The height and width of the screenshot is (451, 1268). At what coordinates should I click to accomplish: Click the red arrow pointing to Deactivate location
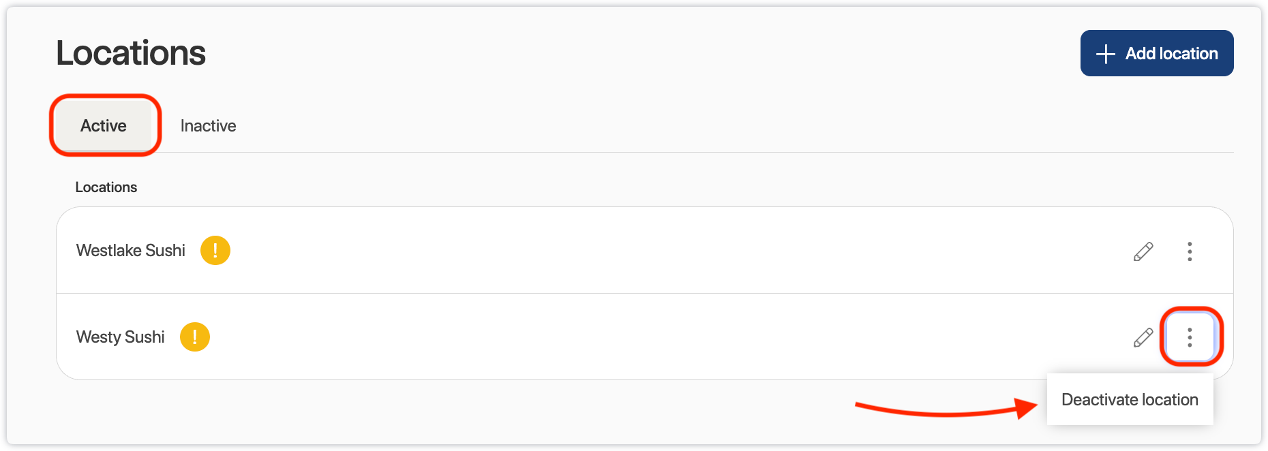click(948, 409)
